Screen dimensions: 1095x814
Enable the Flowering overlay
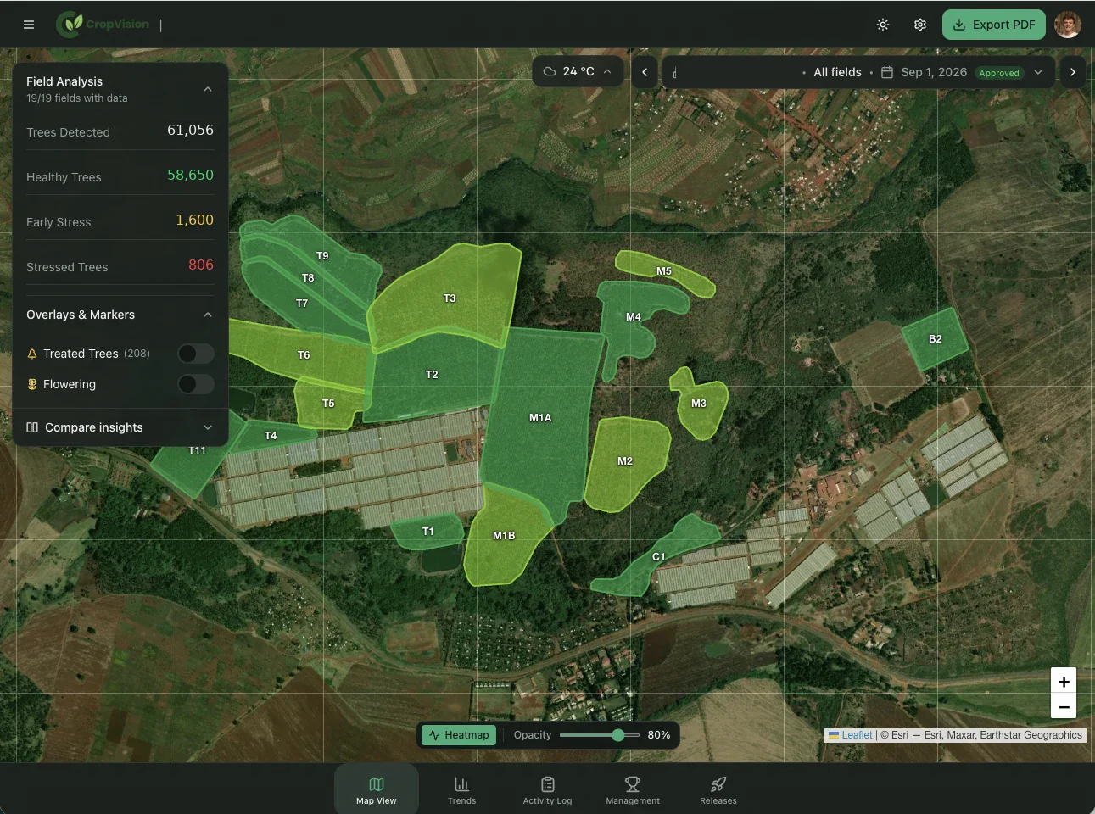click(x=196, y=384)
